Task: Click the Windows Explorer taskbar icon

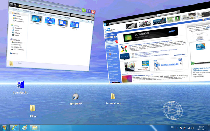Action: point(35,128)
